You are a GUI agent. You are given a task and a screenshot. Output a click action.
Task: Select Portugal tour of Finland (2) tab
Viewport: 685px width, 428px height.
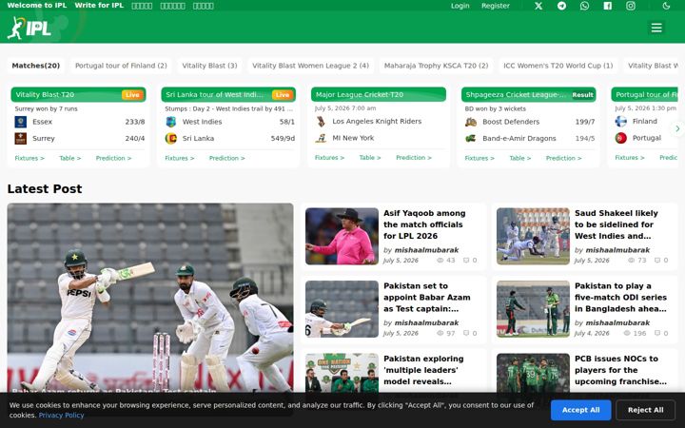[x=121, y=66]
